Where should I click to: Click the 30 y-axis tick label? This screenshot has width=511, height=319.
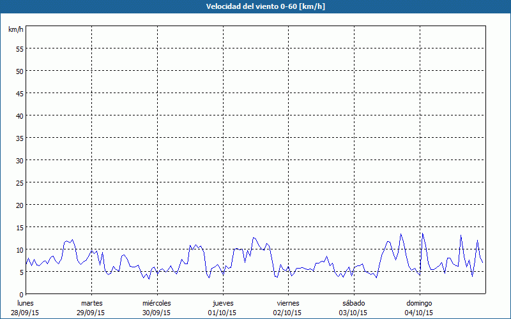[x=19, y=160]
